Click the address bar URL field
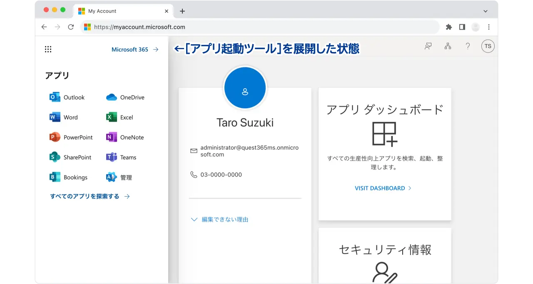 pos(260,27)
